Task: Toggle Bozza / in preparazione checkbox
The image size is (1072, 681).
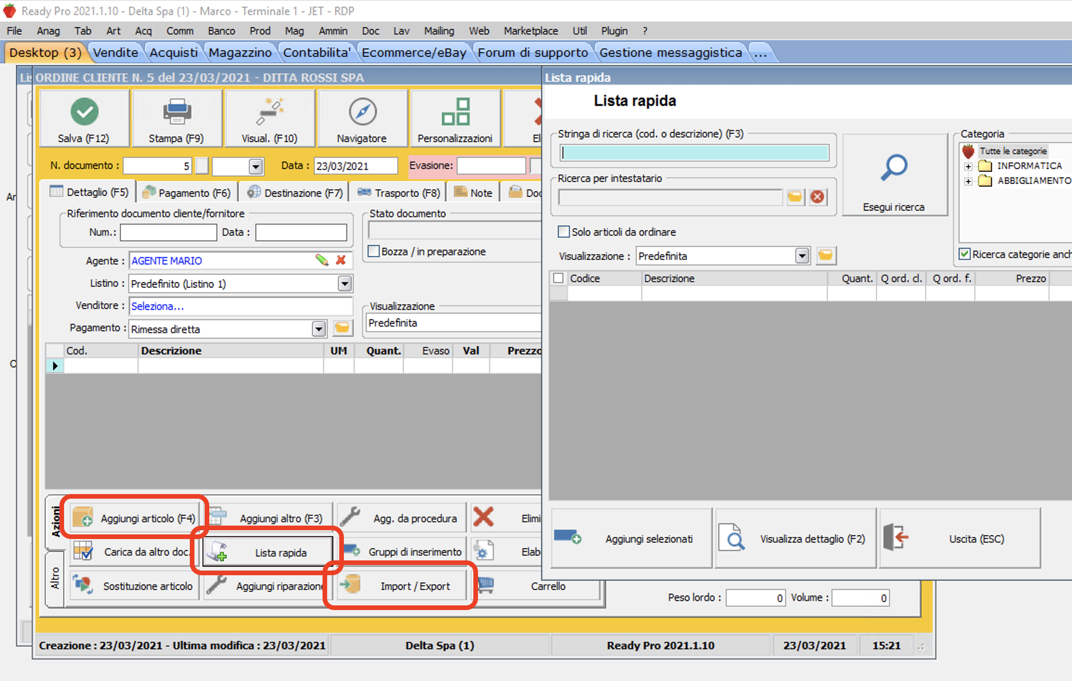Action: 374,251
